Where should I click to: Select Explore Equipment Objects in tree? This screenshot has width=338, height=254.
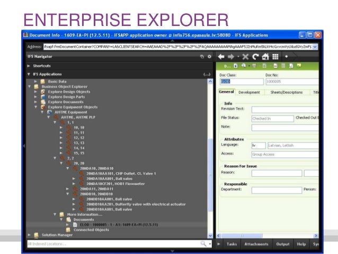pos(73,107)
